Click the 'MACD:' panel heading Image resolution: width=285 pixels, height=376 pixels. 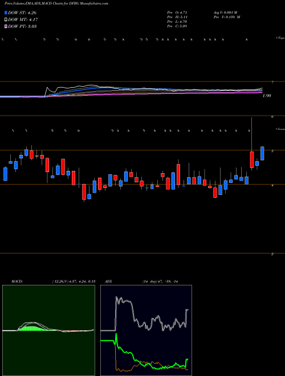[x=17, y=281]
